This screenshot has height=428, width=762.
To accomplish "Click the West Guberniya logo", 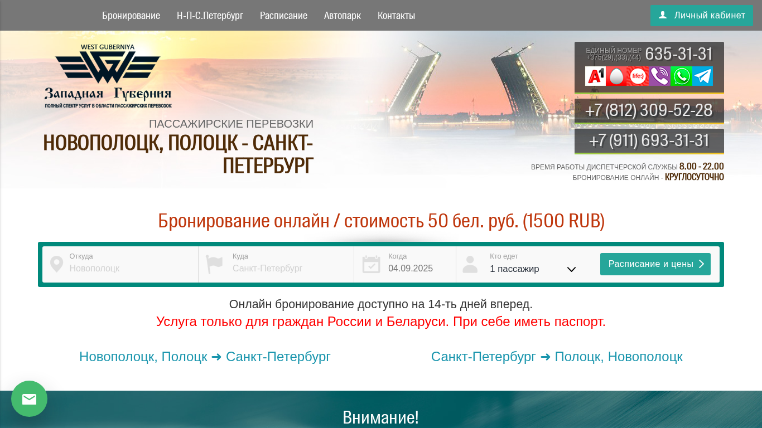I will [x=108, y=76].
